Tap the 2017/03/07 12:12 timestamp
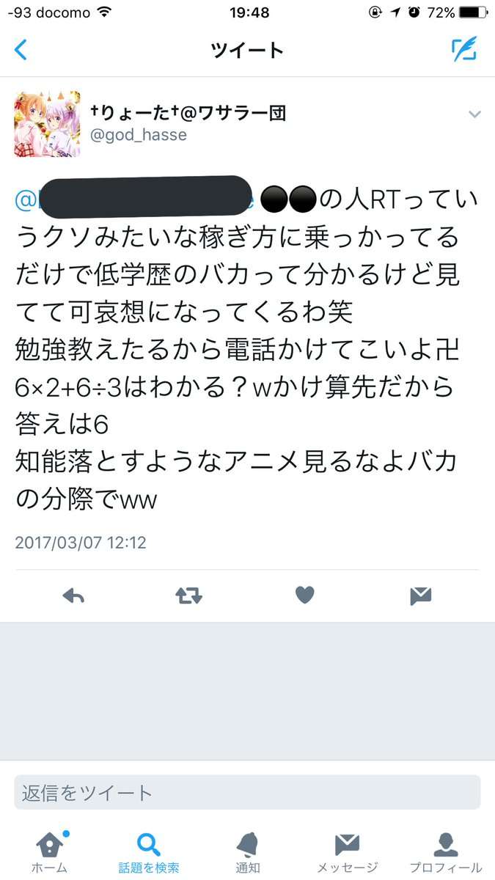Screen dimensions: 495x880 tap(81, 543)
